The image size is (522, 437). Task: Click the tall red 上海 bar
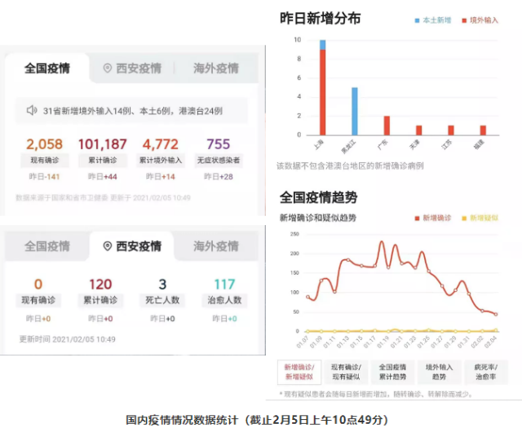click(322, 91)
